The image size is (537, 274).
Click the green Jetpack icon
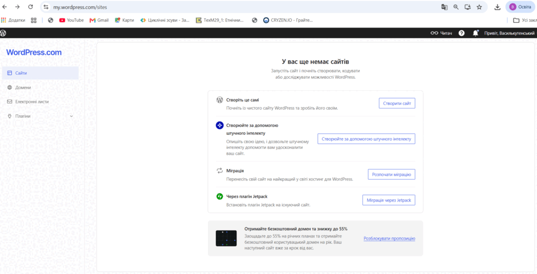click(219, 196)
